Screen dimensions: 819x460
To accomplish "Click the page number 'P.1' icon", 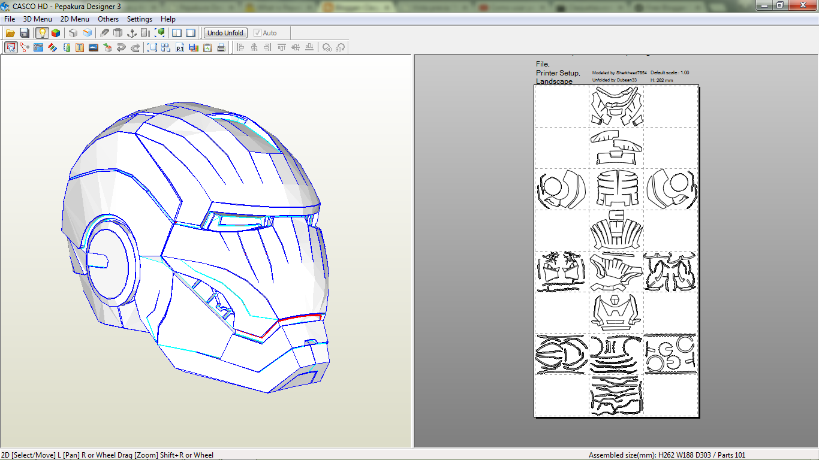I will pos(180,47).
